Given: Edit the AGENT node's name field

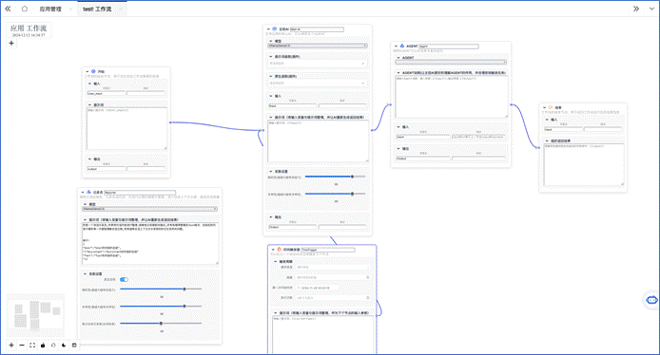Looking at the screenshot, I should [x=449, y=47].
